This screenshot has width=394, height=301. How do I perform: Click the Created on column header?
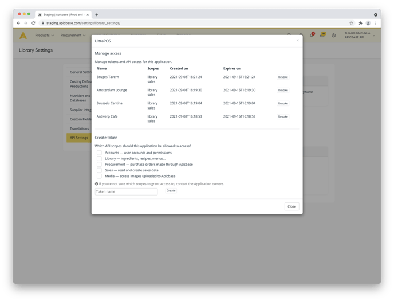179,68
